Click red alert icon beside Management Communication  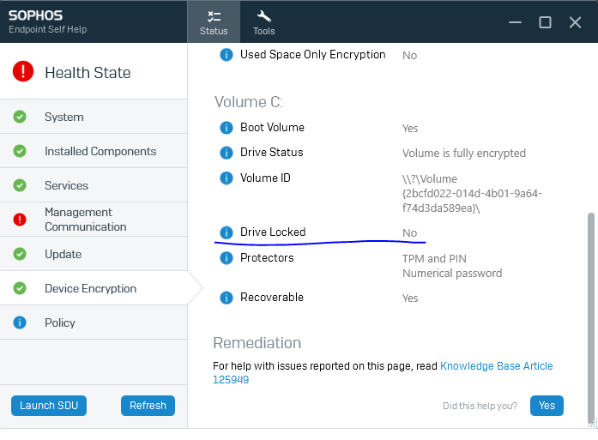20,220
